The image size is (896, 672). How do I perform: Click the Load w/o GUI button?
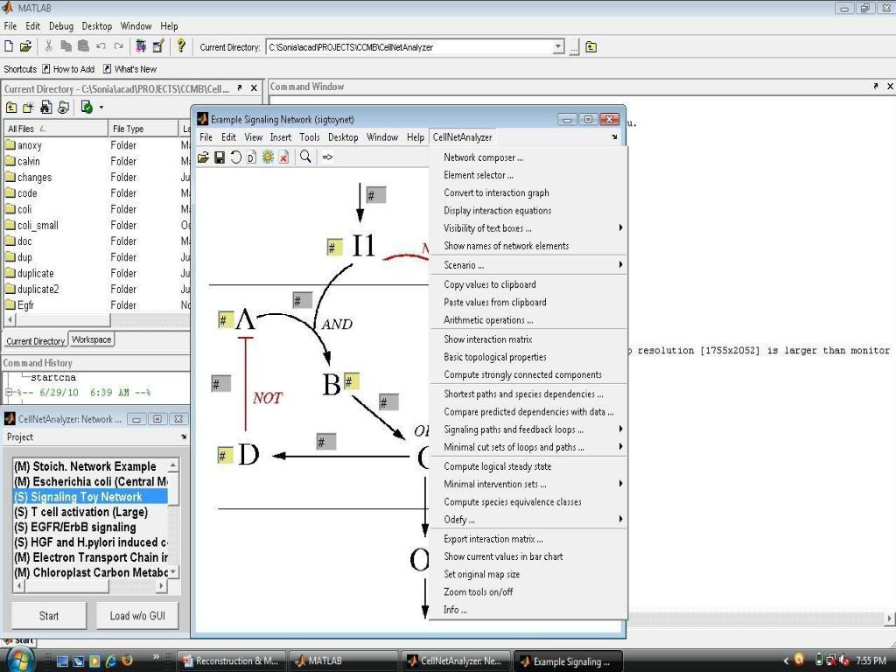point(137,616)
